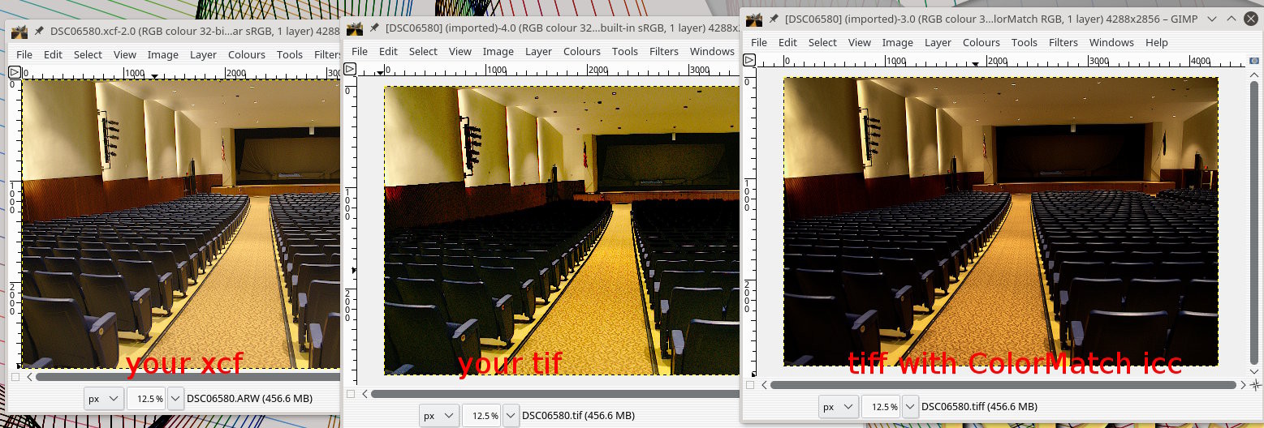This screenshot has height=428, width=1264.
Task: Click the pin icon in the DSC06580.xcf title bar
Action: click(38, 32)
